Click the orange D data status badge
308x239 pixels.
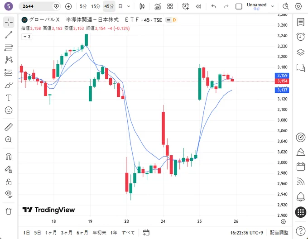point(174,20)
